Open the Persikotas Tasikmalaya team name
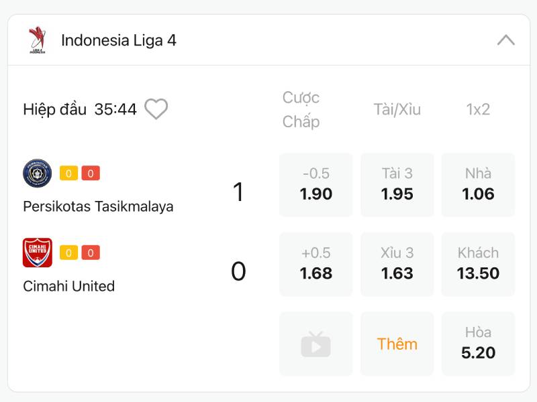The height and width of the screenshot is (402, 537). click(98, 206)
